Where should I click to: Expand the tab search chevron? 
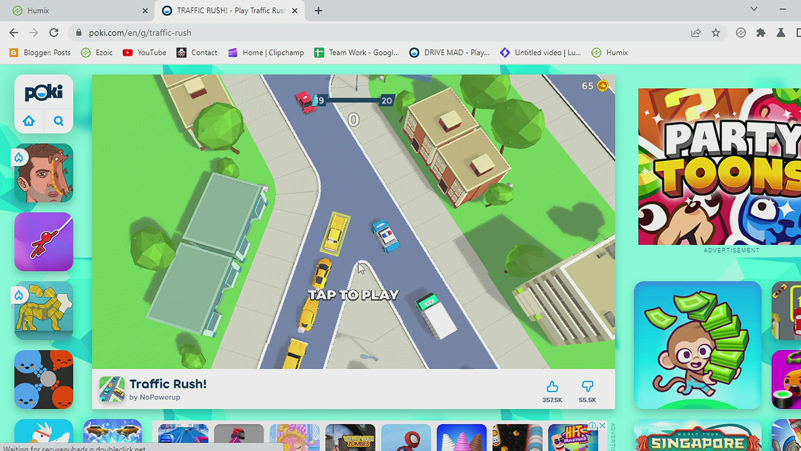[x=754, y=9]
